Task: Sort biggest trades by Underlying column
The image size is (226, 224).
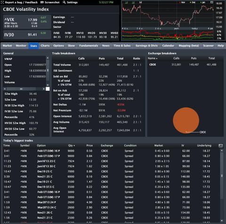Action: point(204,145)
